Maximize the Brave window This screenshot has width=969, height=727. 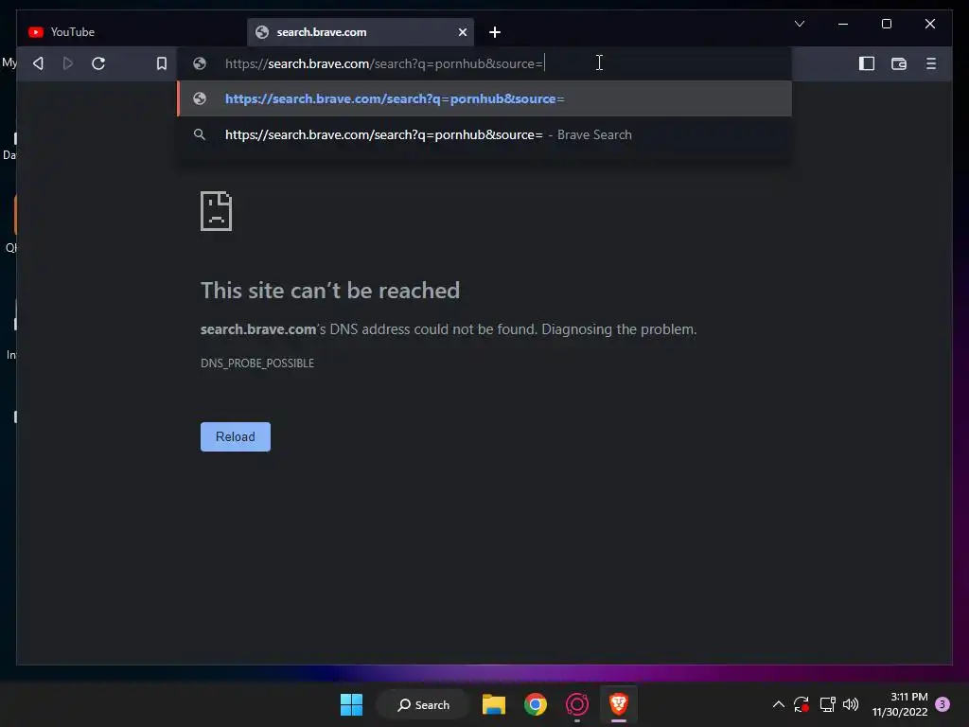[x=886, y=24]
